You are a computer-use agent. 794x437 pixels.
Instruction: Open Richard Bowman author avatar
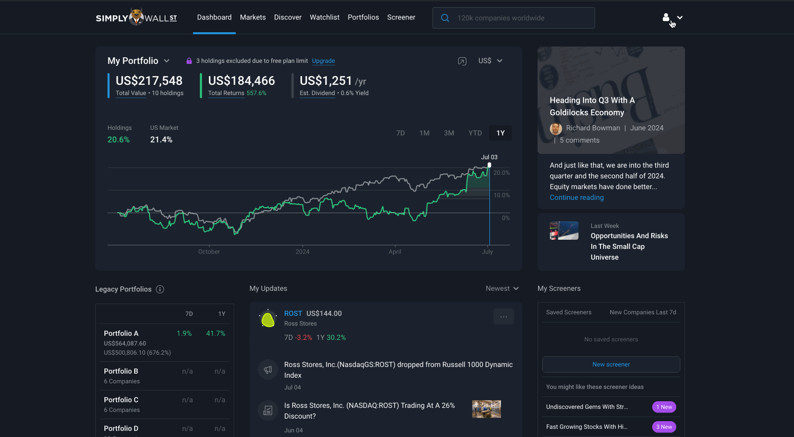tap(556, 128)
